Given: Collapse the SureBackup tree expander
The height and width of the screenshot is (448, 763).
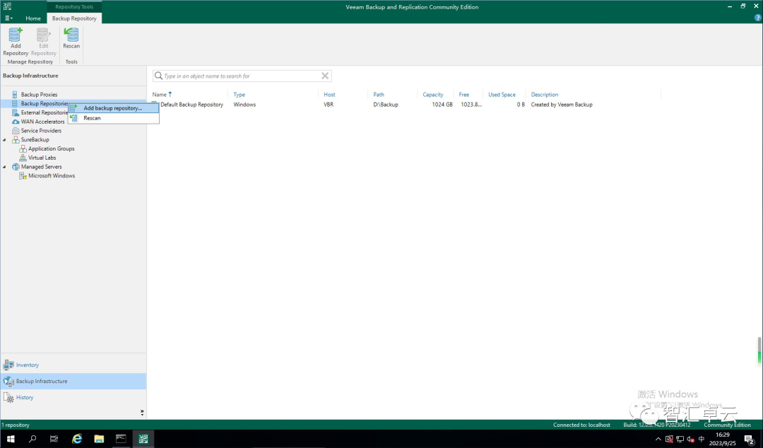Looking at the screenshot, I should click(5, 140).
